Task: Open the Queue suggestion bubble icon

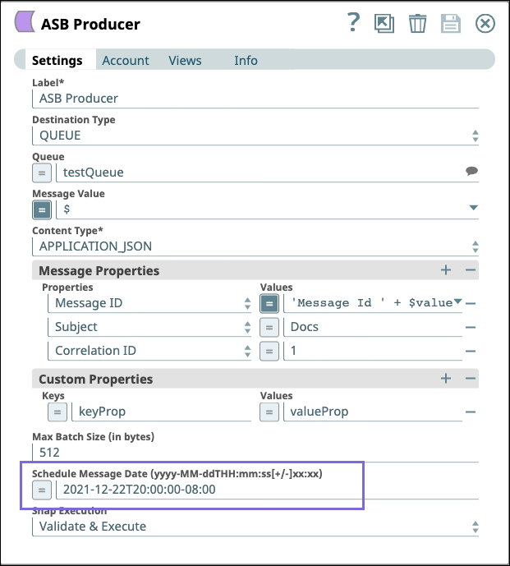Action: [x=471, y=171]
